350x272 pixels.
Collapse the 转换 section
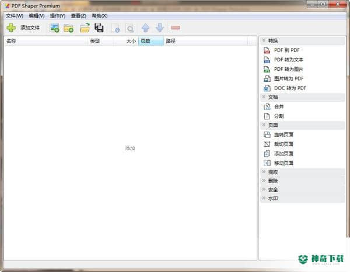coord(302,41)
